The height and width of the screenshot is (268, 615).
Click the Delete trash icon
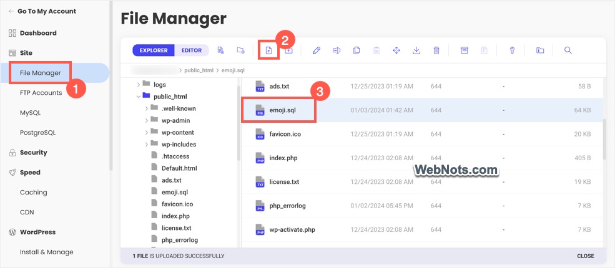pos(436,50)
